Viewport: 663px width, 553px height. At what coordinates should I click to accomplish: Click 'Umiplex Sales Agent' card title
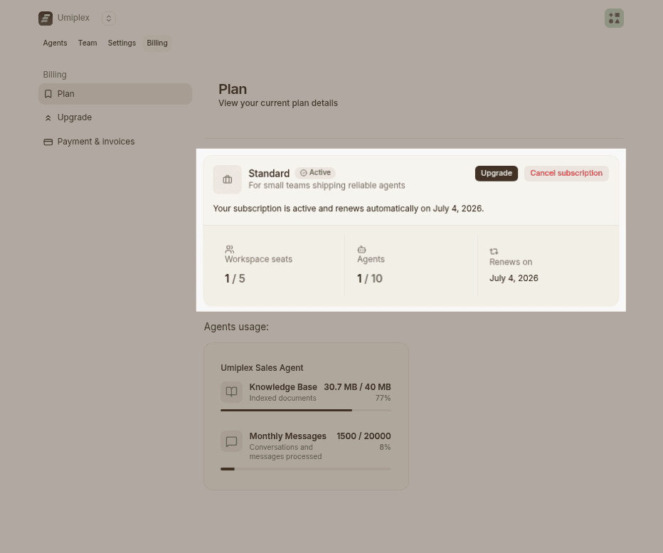[x=262, y=368]
